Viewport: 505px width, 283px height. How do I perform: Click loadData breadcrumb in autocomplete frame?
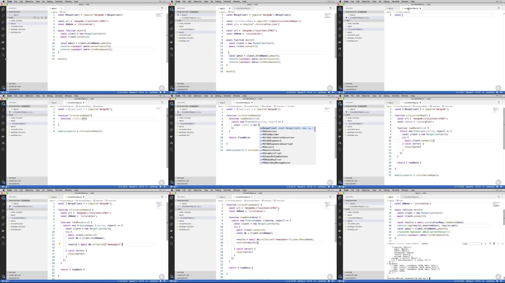pos(267,106)
